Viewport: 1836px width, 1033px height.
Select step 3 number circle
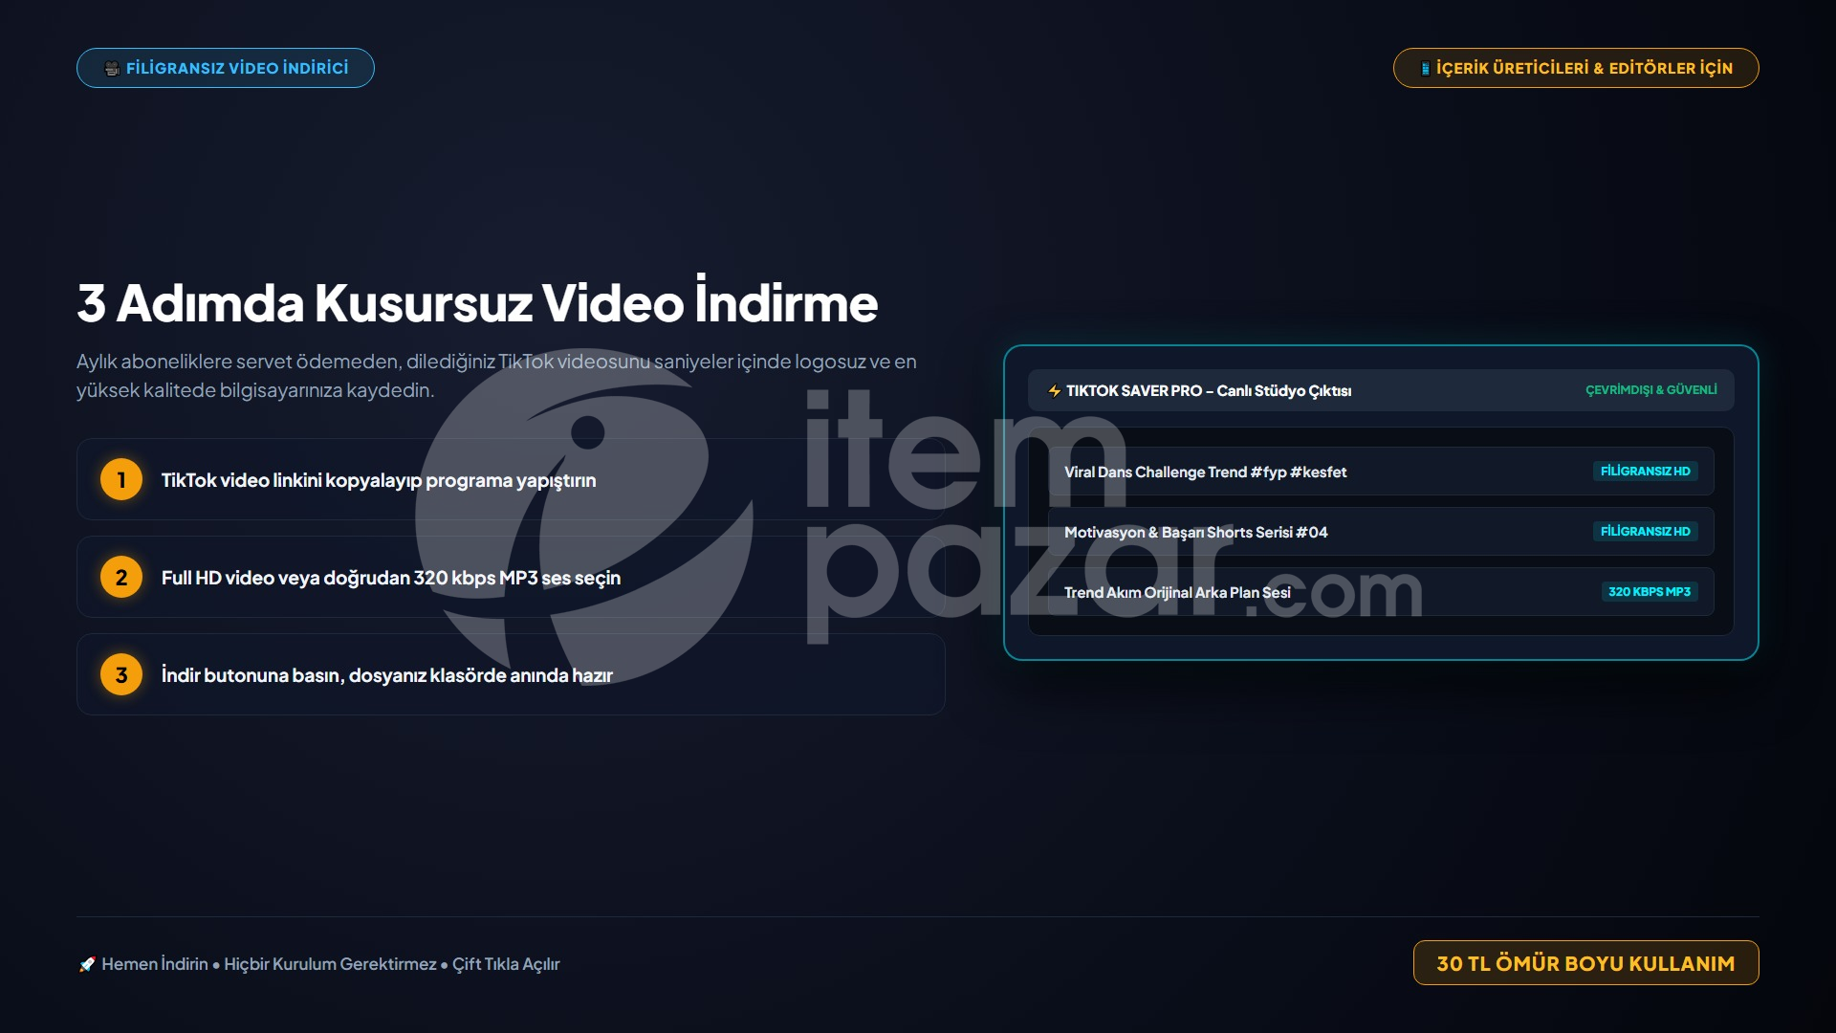pos(121,675)
